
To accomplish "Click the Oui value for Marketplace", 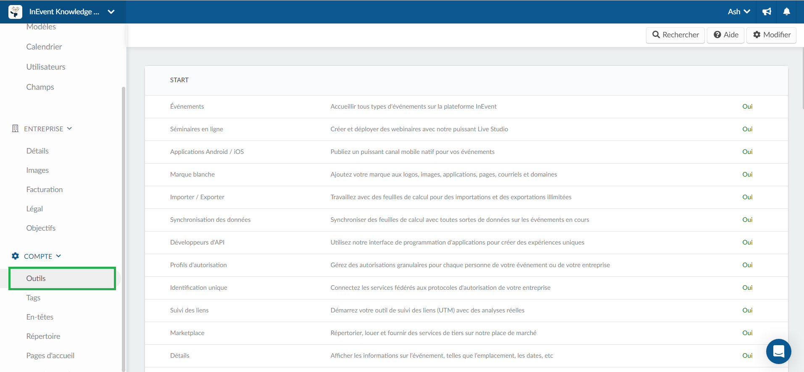I will point(747,333).
